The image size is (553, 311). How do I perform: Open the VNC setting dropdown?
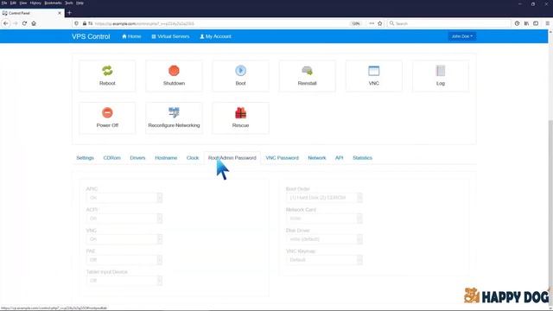(124, 239)
